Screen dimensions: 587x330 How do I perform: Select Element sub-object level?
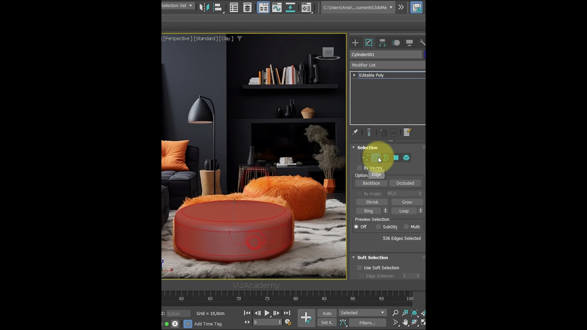click(406, 158)
